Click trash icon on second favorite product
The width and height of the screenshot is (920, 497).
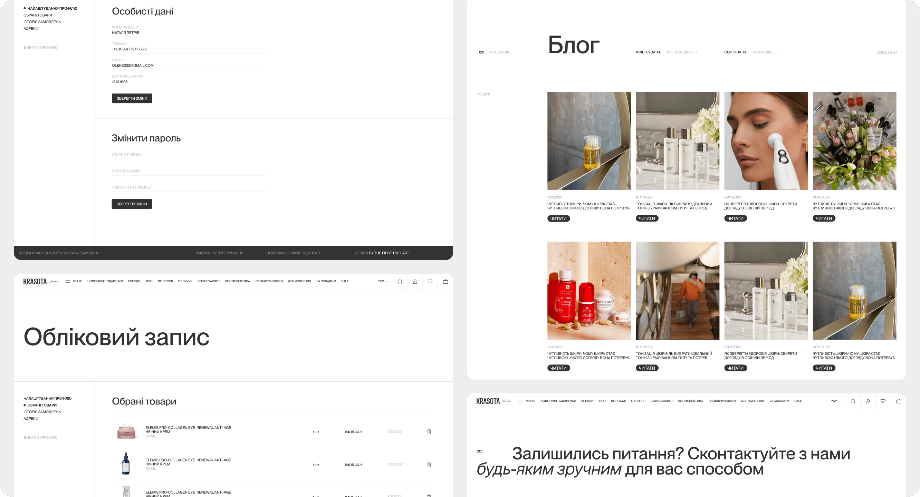click(429, 465)
